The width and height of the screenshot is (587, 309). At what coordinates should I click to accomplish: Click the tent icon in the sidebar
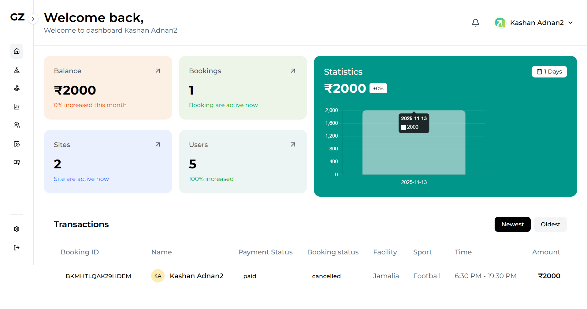17,70
